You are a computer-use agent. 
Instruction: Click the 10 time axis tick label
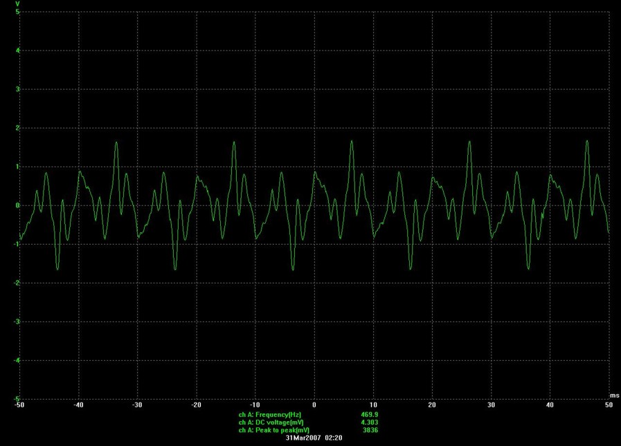point(373,405)
